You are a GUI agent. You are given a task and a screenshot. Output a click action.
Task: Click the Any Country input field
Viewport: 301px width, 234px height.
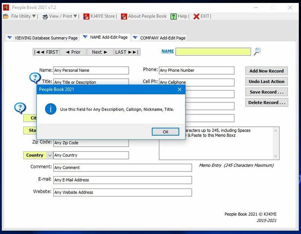point(91,155)
